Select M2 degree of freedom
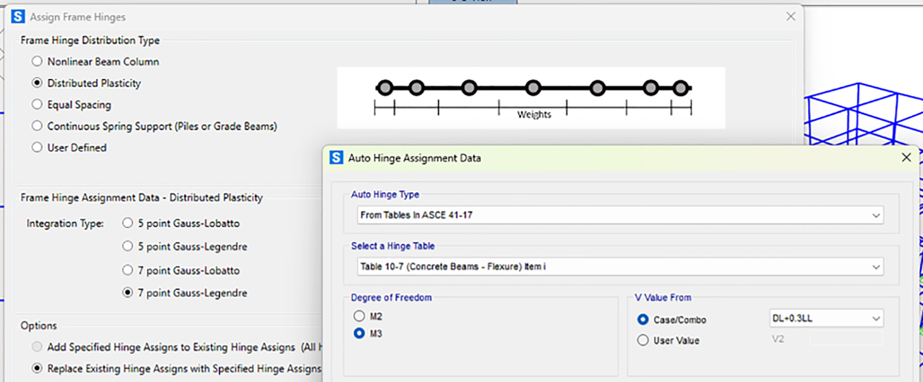This screenshot has width=923, height=382. point(359,316)
